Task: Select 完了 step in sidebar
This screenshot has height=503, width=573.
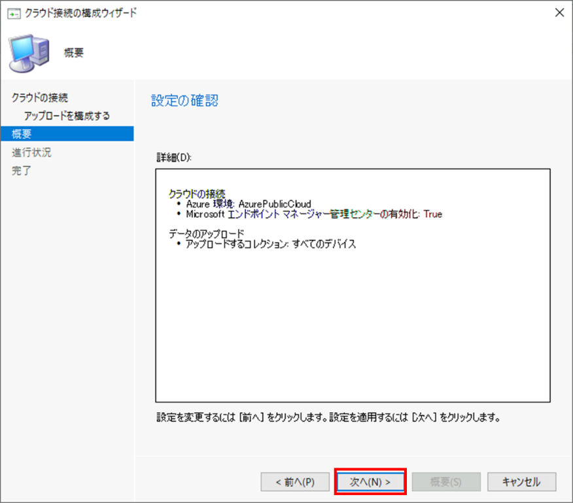Action: click(21, 170)
